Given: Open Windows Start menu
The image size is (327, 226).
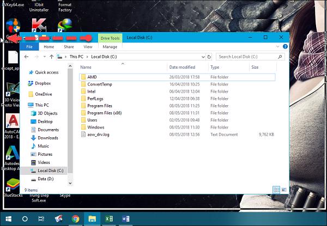Looking at the screenshot, I should (x=8, y=218).
